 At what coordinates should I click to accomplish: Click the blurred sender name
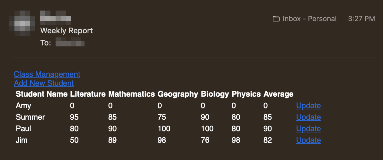pyautogui.click(x=55, y=17)
